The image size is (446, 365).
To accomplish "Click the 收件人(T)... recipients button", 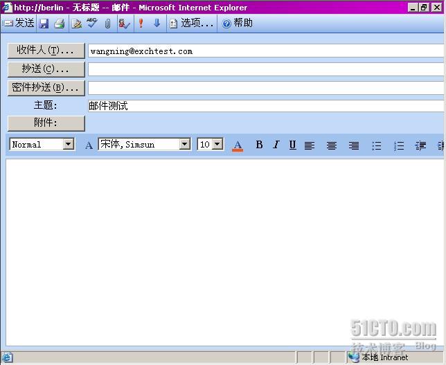I will 46,51.
